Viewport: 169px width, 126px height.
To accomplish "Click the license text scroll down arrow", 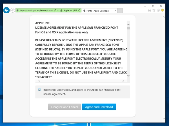I will tap(128, 76).
